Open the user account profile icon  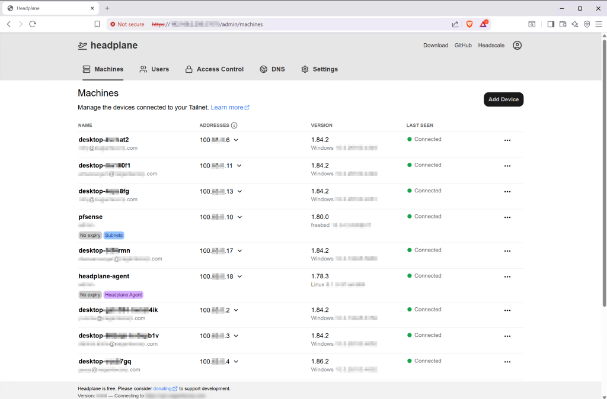[517, 45]
